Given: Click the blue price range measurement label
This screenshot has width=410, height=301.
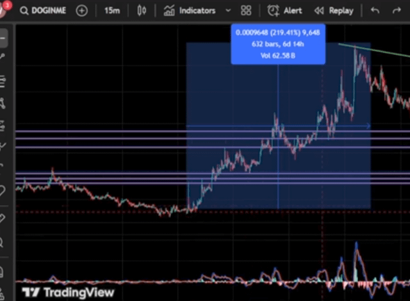Looking at the screenshot, I should pyautogui.click(x=278, y=44).
